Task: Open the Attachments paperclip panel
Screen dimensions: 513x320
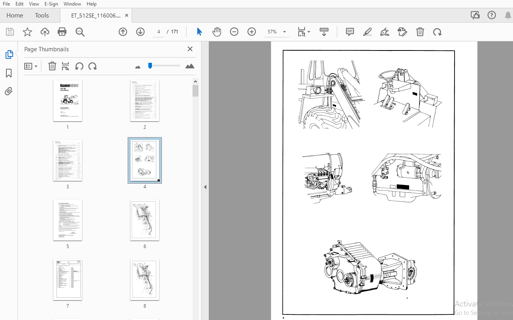Action: click(x=9, y=91)
